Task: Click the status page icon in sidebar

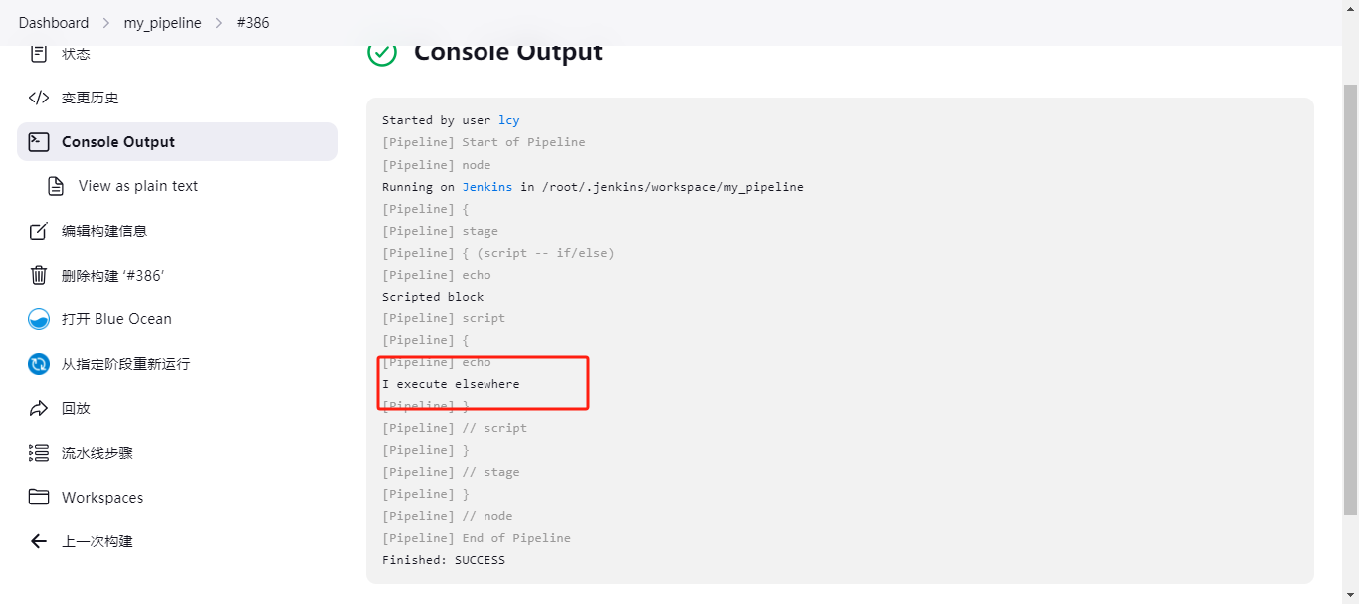Action: [39, 53]
